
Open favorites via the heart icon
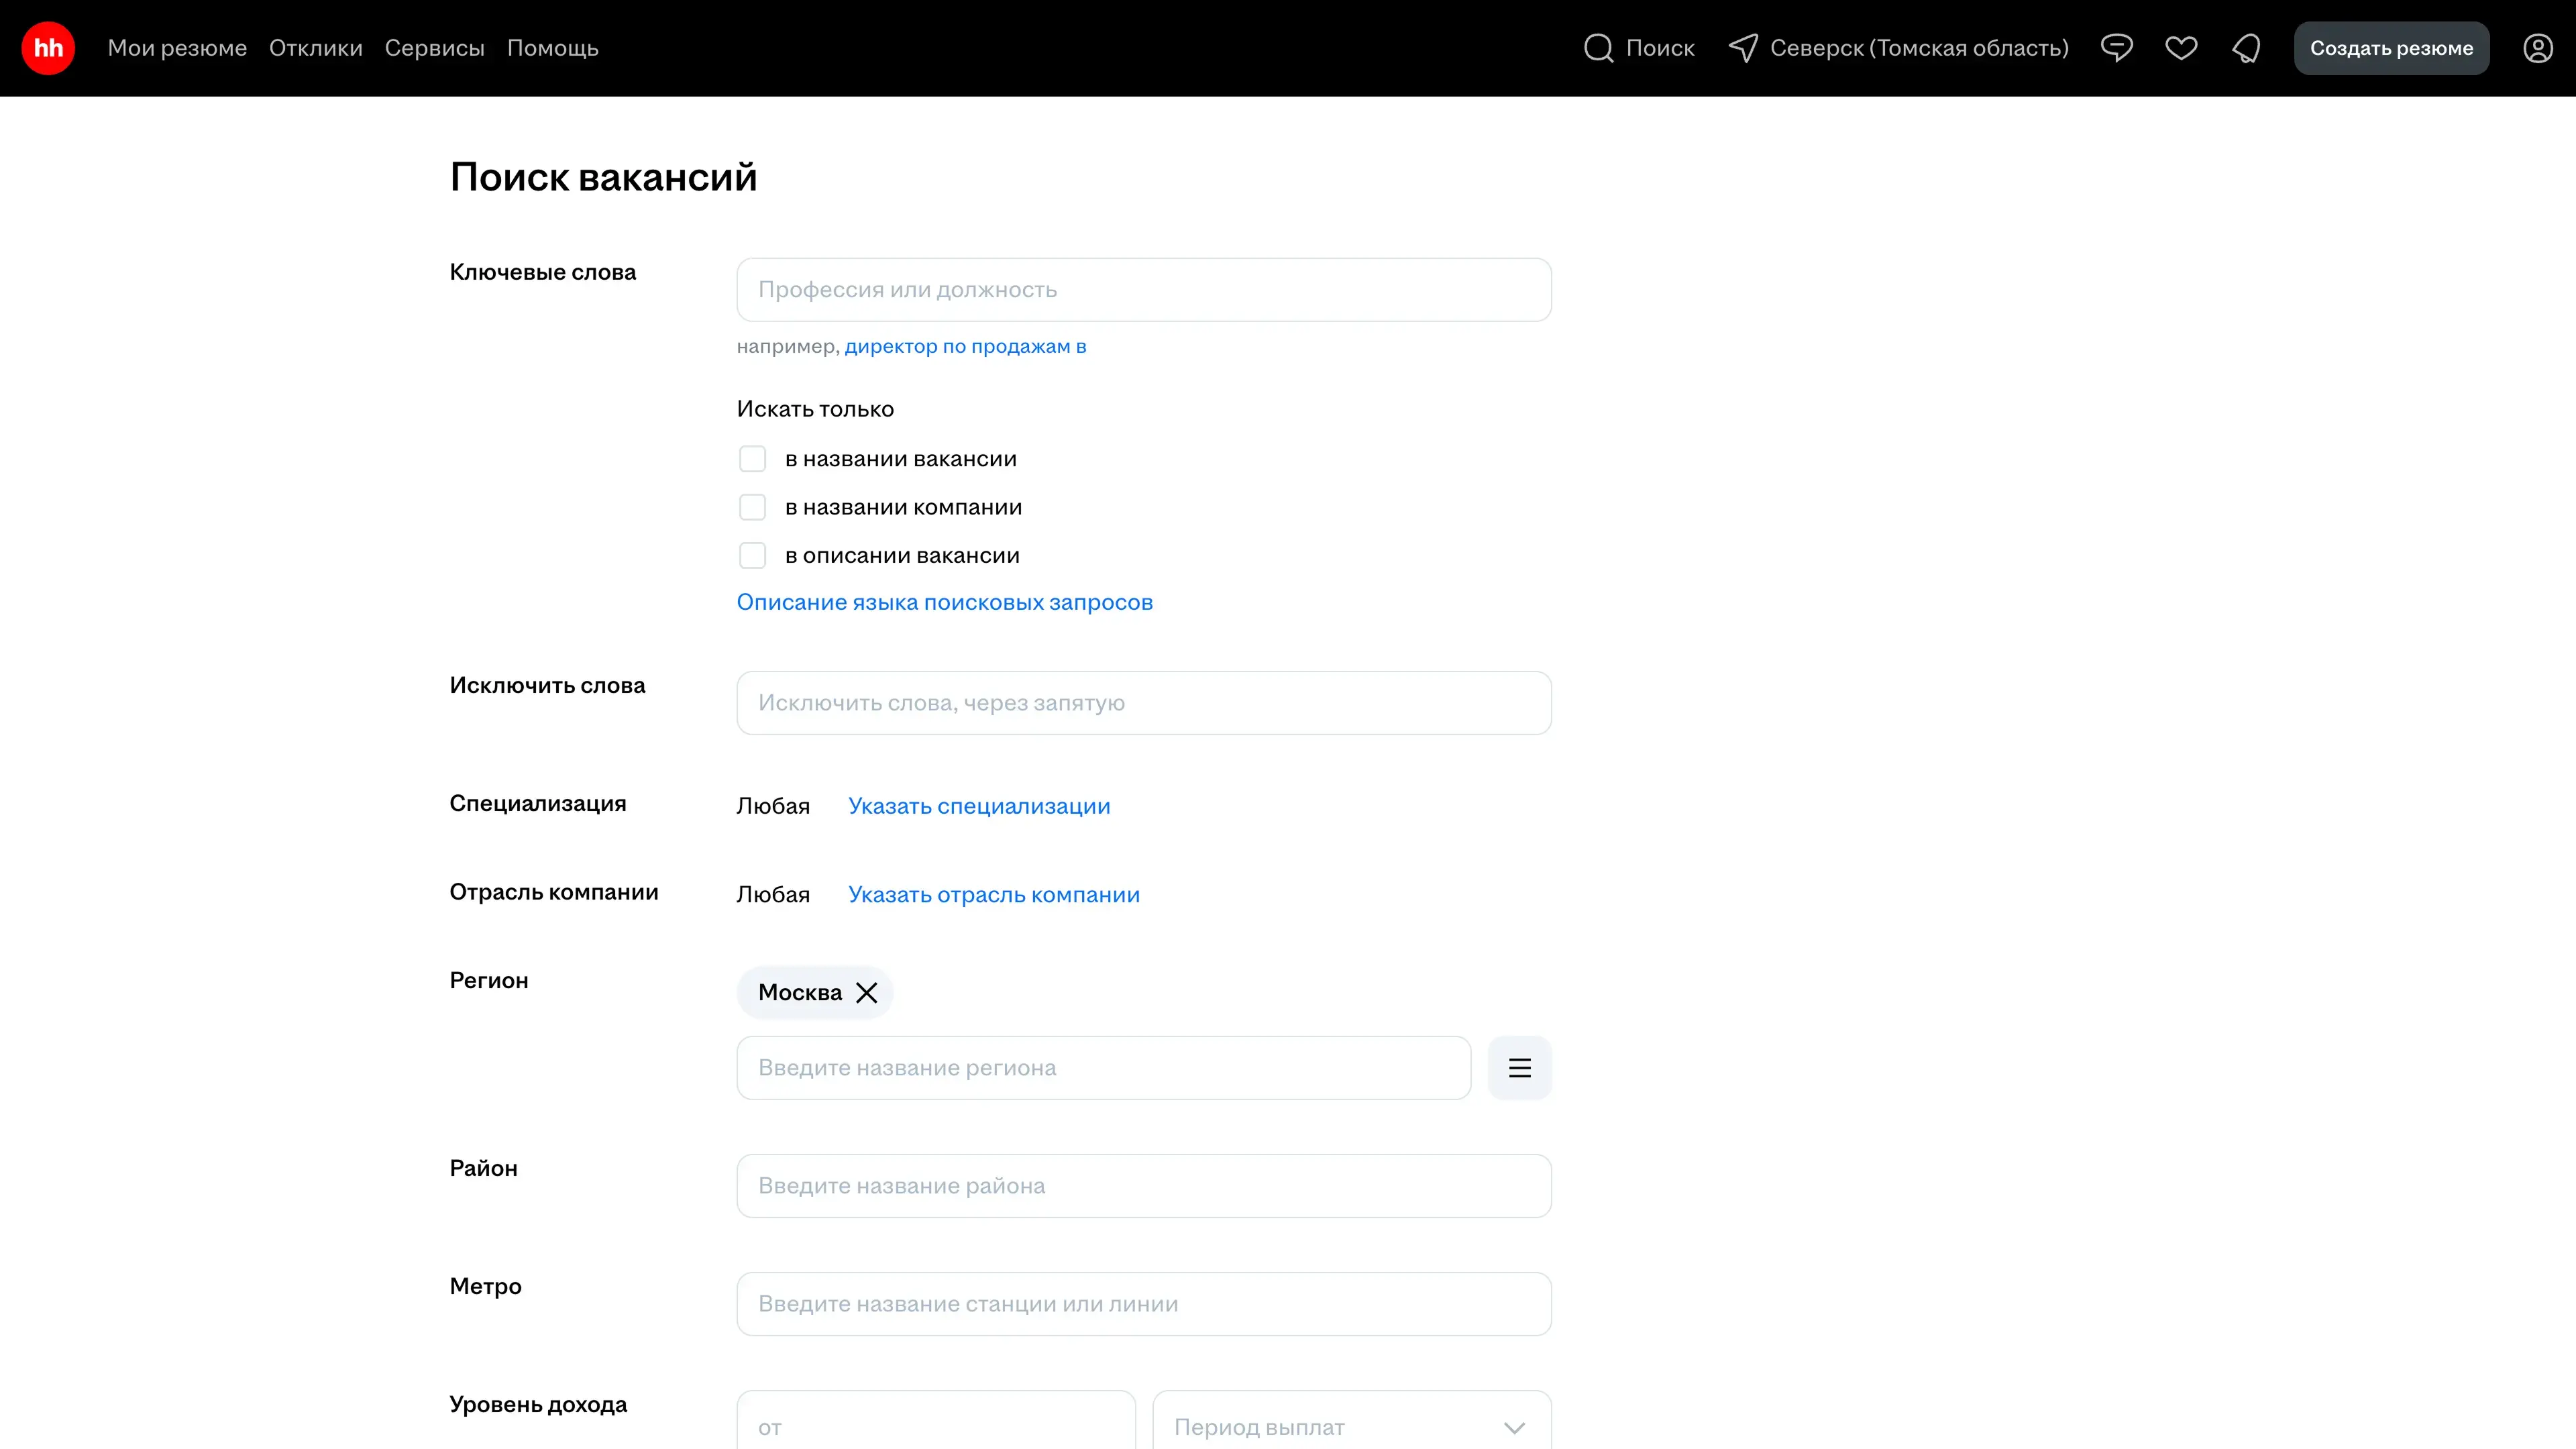2181,48
